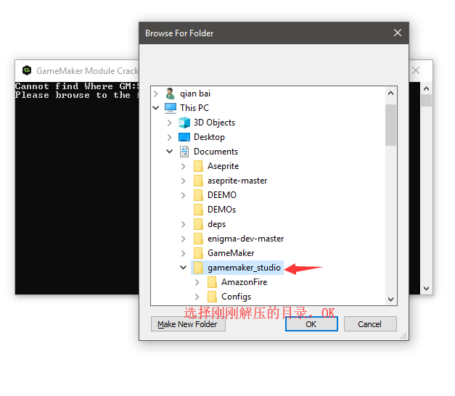Click the Make New Folder button

click(x=188, y=324)
